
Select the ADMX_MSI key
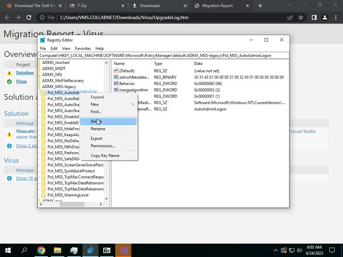pyautogui.click(x=52, y=75)
